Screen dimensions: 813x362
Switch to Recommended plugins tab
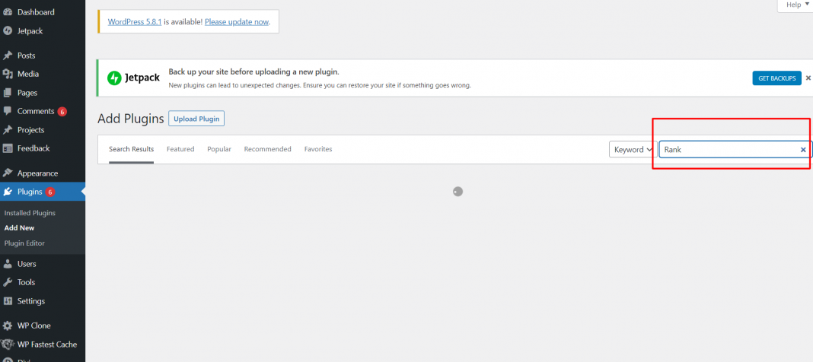pyautogui.click(x=267, y=149)
